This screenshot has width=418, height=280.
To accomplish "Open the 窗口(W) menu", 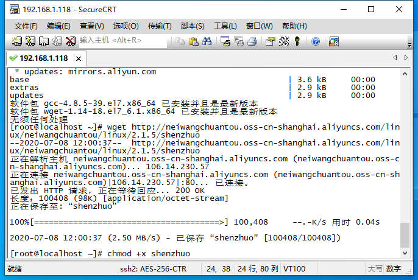I will [259, 26].
